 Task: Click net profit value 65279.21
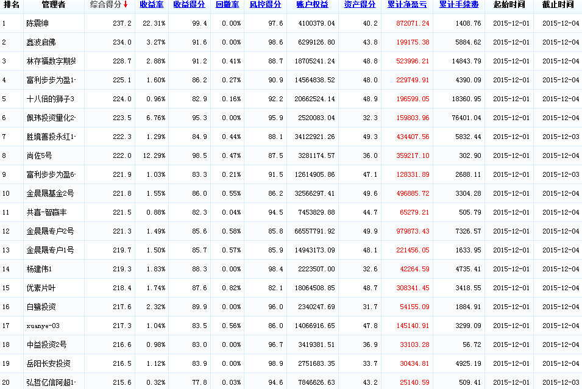pyautogui.click(x=414, y=212)
